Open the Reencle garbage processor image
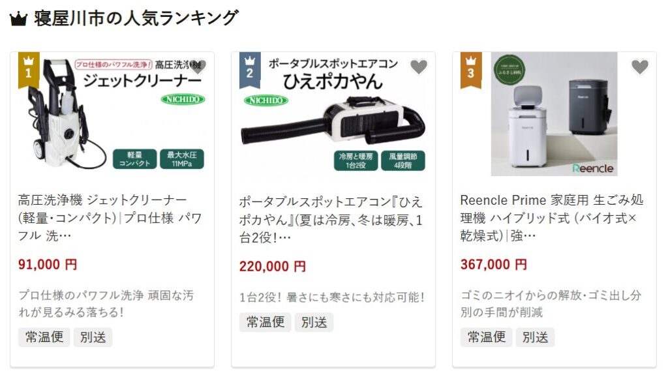This screenshot has width=668, height=377. coord(554,114)
